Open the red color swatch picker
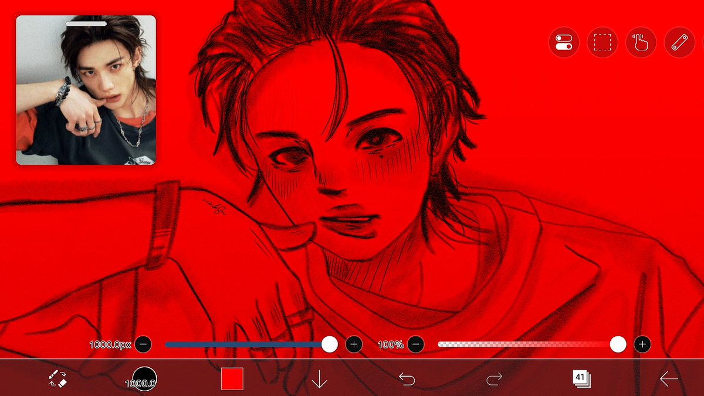This screenshot has width=704, height=396. 232,378
